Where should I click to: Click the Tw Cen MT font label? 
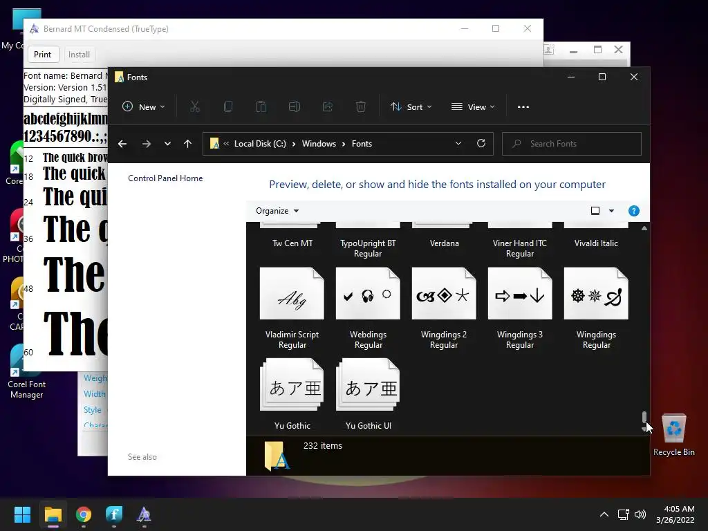click(292, 243)
